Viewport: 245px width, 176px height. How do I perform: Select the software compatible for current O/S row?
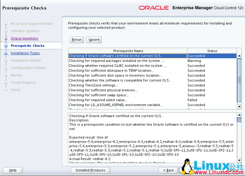pos(152,81)
